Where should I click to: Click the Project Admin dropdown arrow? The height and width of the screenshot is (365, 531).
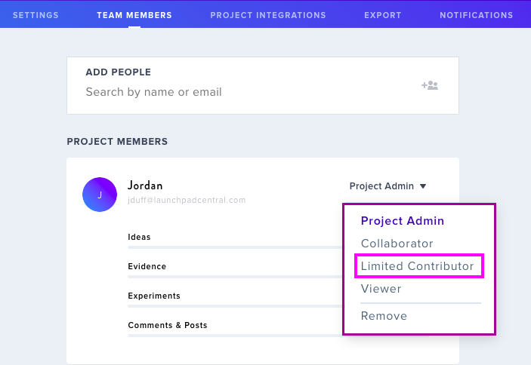click(423, 186)
